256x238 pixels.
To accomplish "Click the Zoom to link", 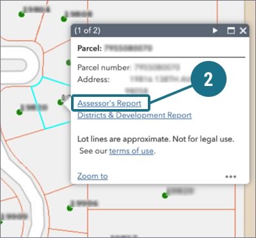I will click(x=93, y=176).
